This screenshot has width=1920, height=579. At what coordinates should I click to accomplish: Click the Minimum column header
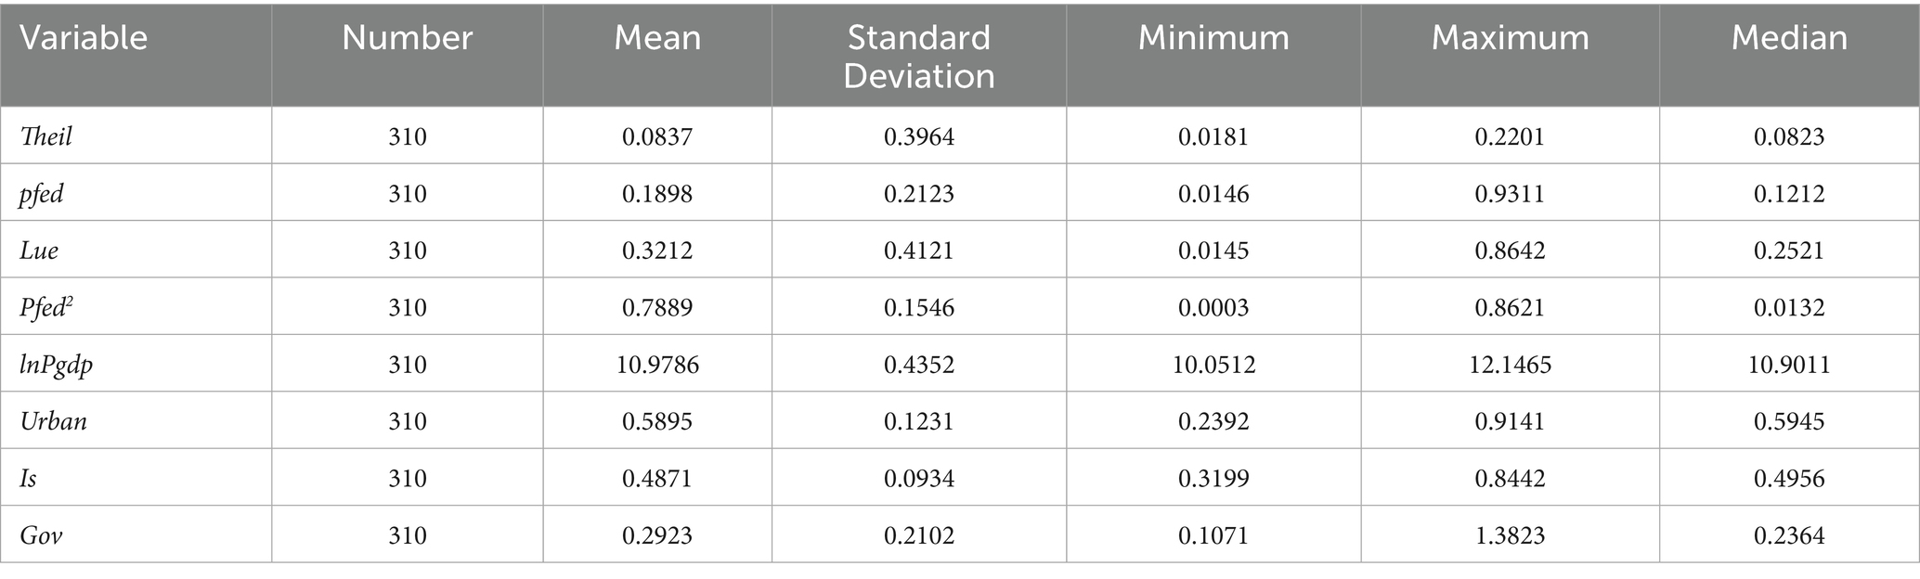pos(1213,38)
